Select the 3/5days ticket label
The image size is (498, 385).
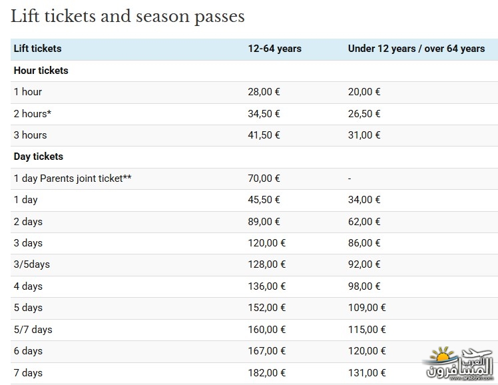point(32,264)
